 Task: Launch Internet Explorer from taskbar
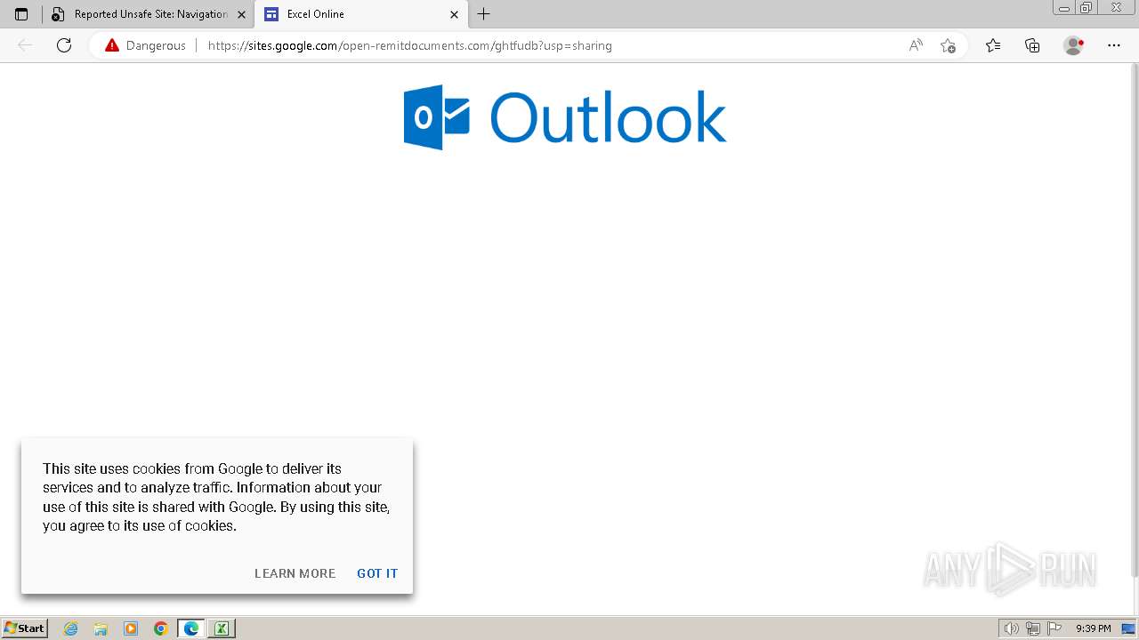tap(71, 628)
